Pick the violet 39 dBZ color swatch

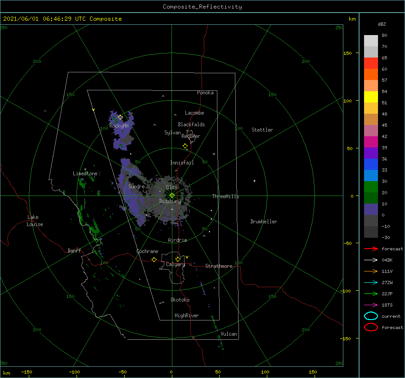[371, 153]
